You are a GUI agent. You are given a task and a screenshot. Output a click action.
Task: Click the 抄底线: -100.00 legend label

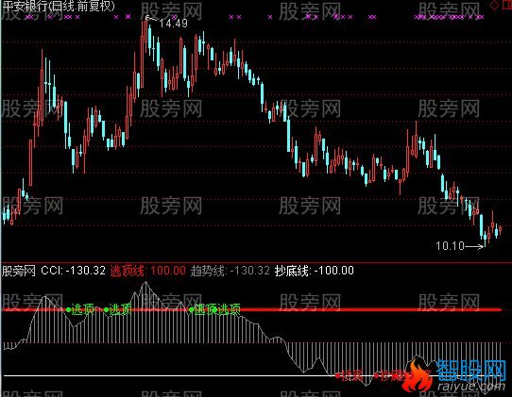[315, 271]
